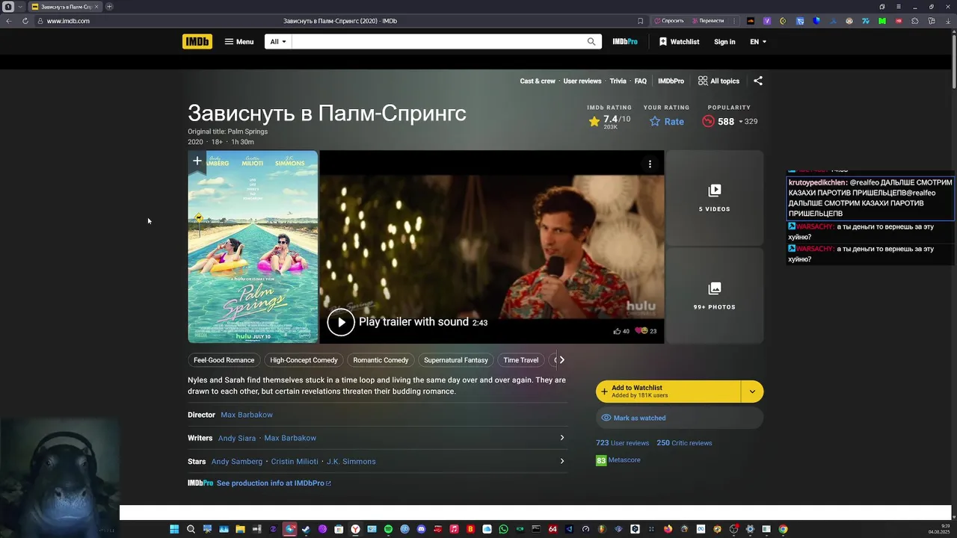
Task: Toggle Mark as watched
Action: click(x=680, y=418)
